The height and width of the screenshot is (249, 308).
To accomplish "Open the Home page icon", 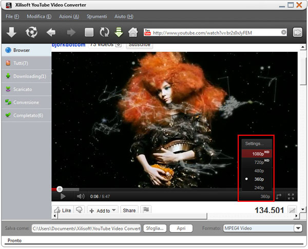I will pyautogui.click(x=133, y=32).
